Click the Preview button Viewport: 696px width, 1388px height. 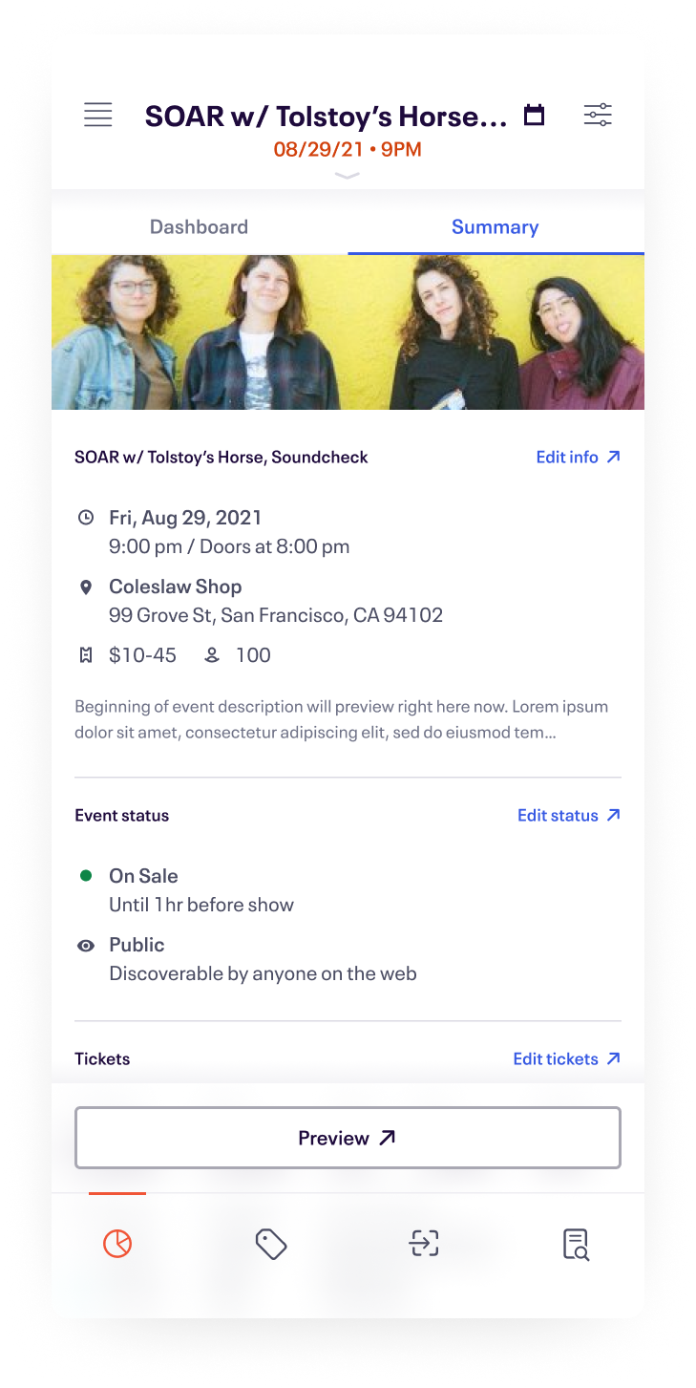click(x=348, y=1138)
